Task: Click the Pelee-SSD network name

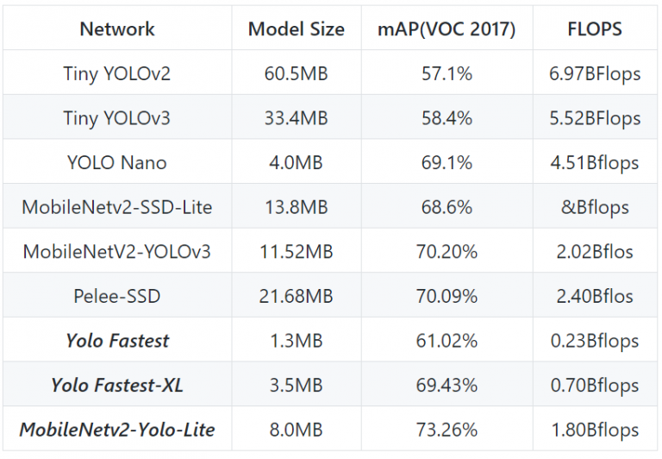Action: click(117, 296)
